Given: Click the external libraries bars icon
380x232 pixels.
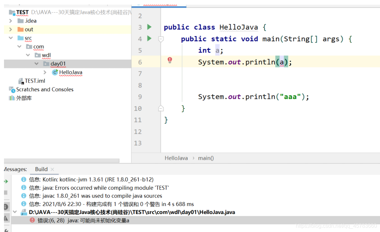Looking at the screenshot, I should coord(12,98).
